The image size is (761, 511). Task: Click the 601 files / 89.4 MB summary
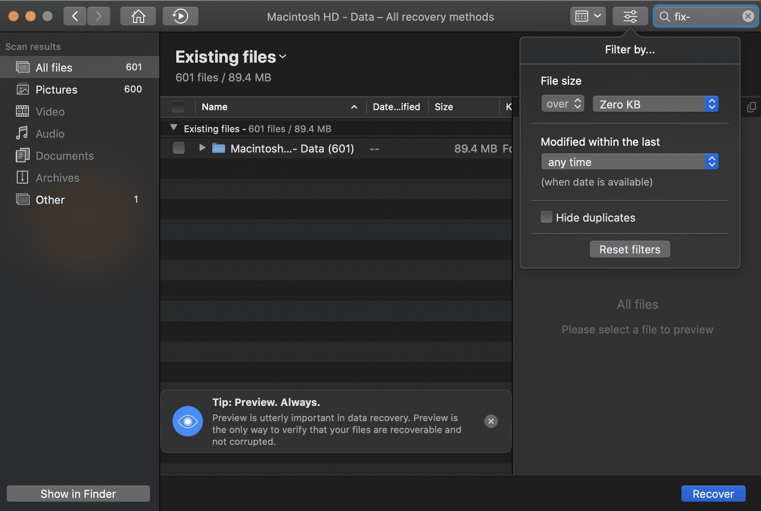(223, 78)
